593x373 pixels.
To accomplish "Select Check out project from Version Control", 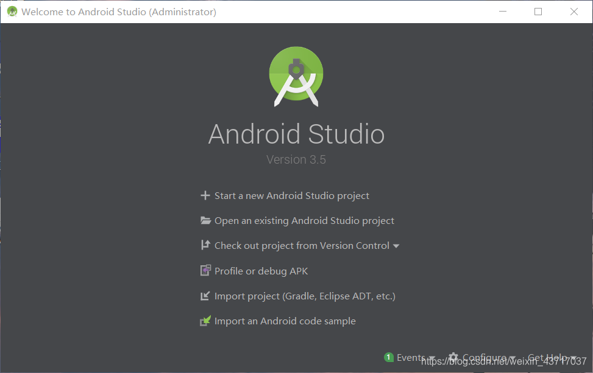I will (x=302, y=245).
